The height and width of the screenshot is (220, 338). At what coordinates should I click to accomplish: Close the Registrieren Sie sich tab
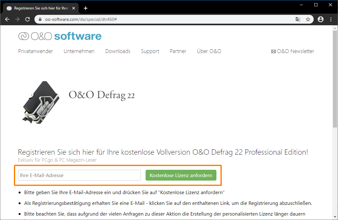click(74, 8)
